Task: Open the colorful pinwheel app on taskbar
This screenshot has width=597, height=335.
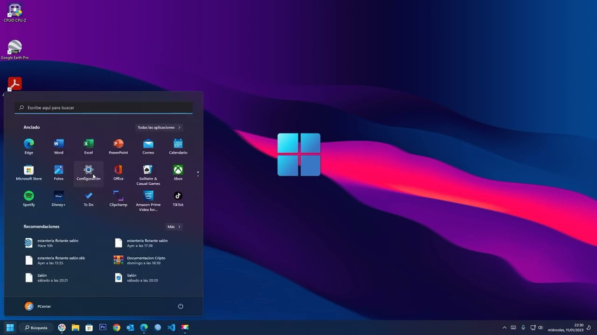Action: (x=62, y=328)
